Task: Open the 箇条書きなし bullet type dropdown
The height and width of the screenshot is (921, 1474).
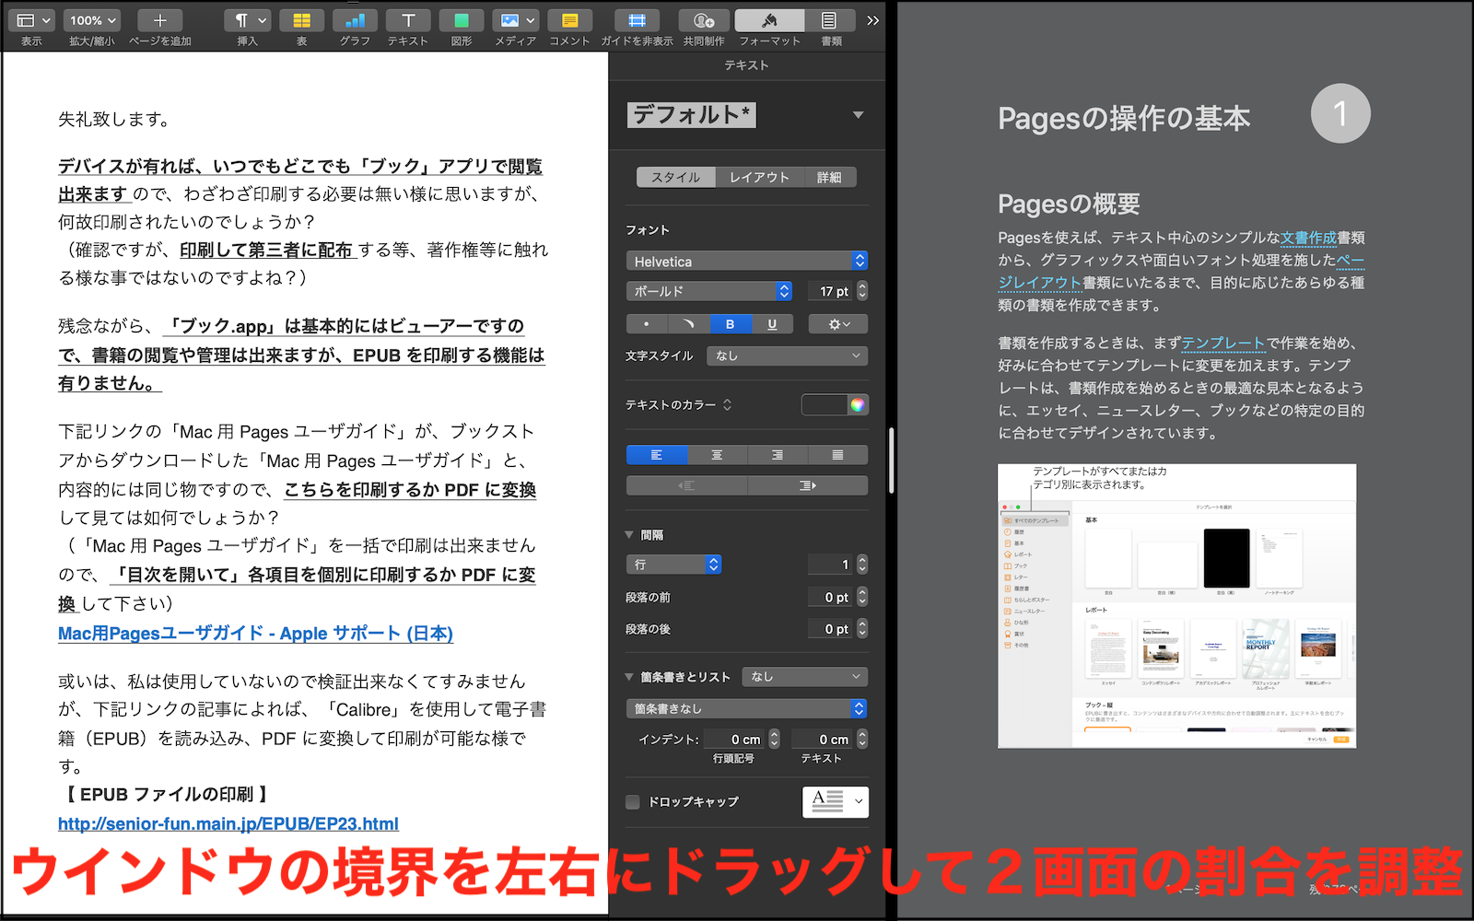Action: coord(747,708)
